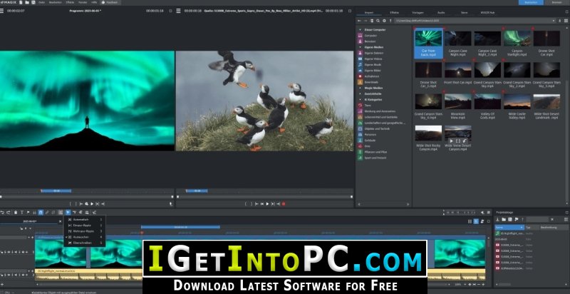Image resolution: width=570 pixels, height=294 pixels.
Task: Open the source monitor hamburger menu
Action: 179,11
